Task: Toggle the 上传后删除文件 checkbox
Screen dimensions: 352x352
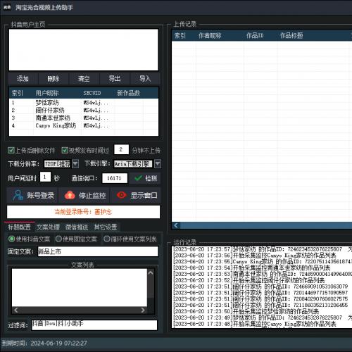Action: coord(11,150)
